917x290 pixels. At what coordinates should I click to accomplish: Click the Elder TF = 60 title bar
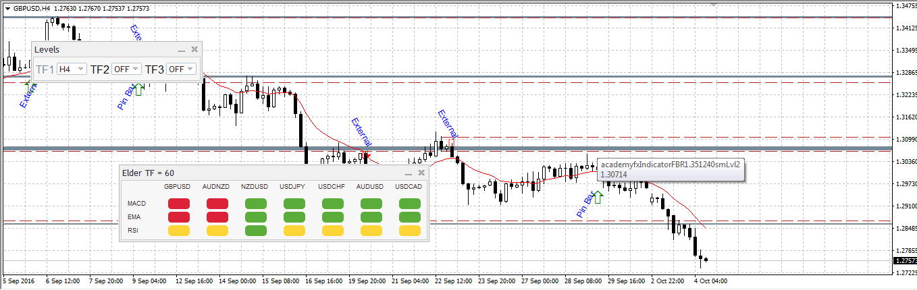point(273,173)
